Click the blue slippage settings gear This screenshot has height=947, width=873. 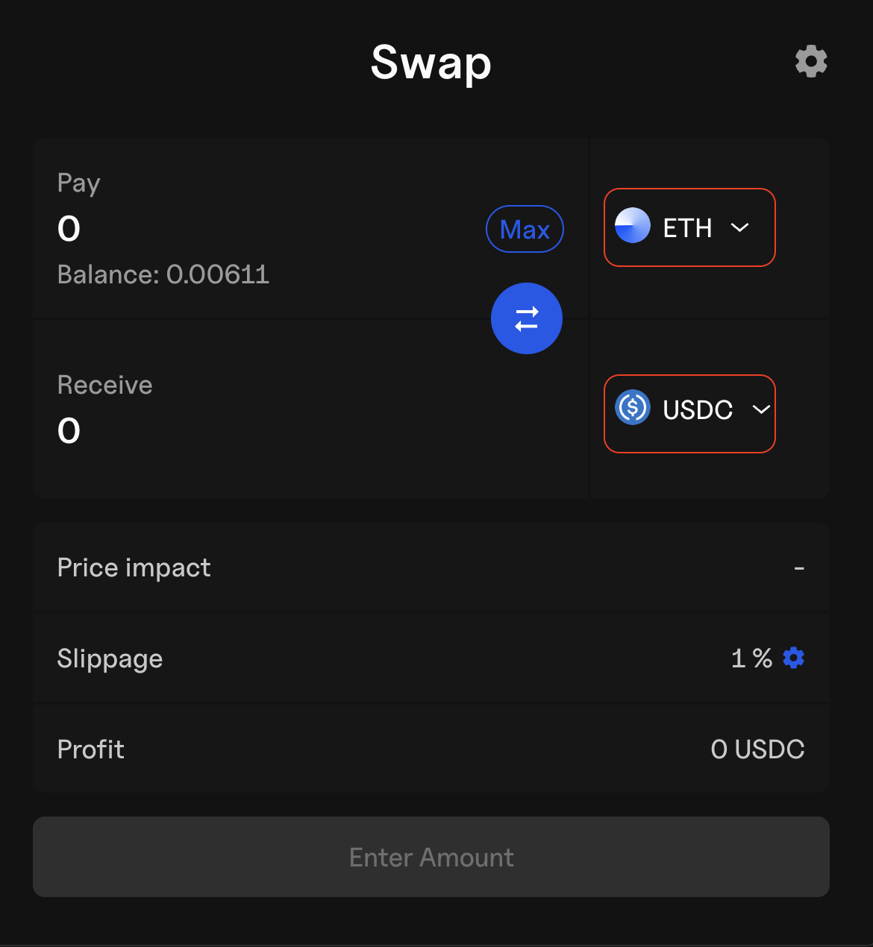point(793,658)
